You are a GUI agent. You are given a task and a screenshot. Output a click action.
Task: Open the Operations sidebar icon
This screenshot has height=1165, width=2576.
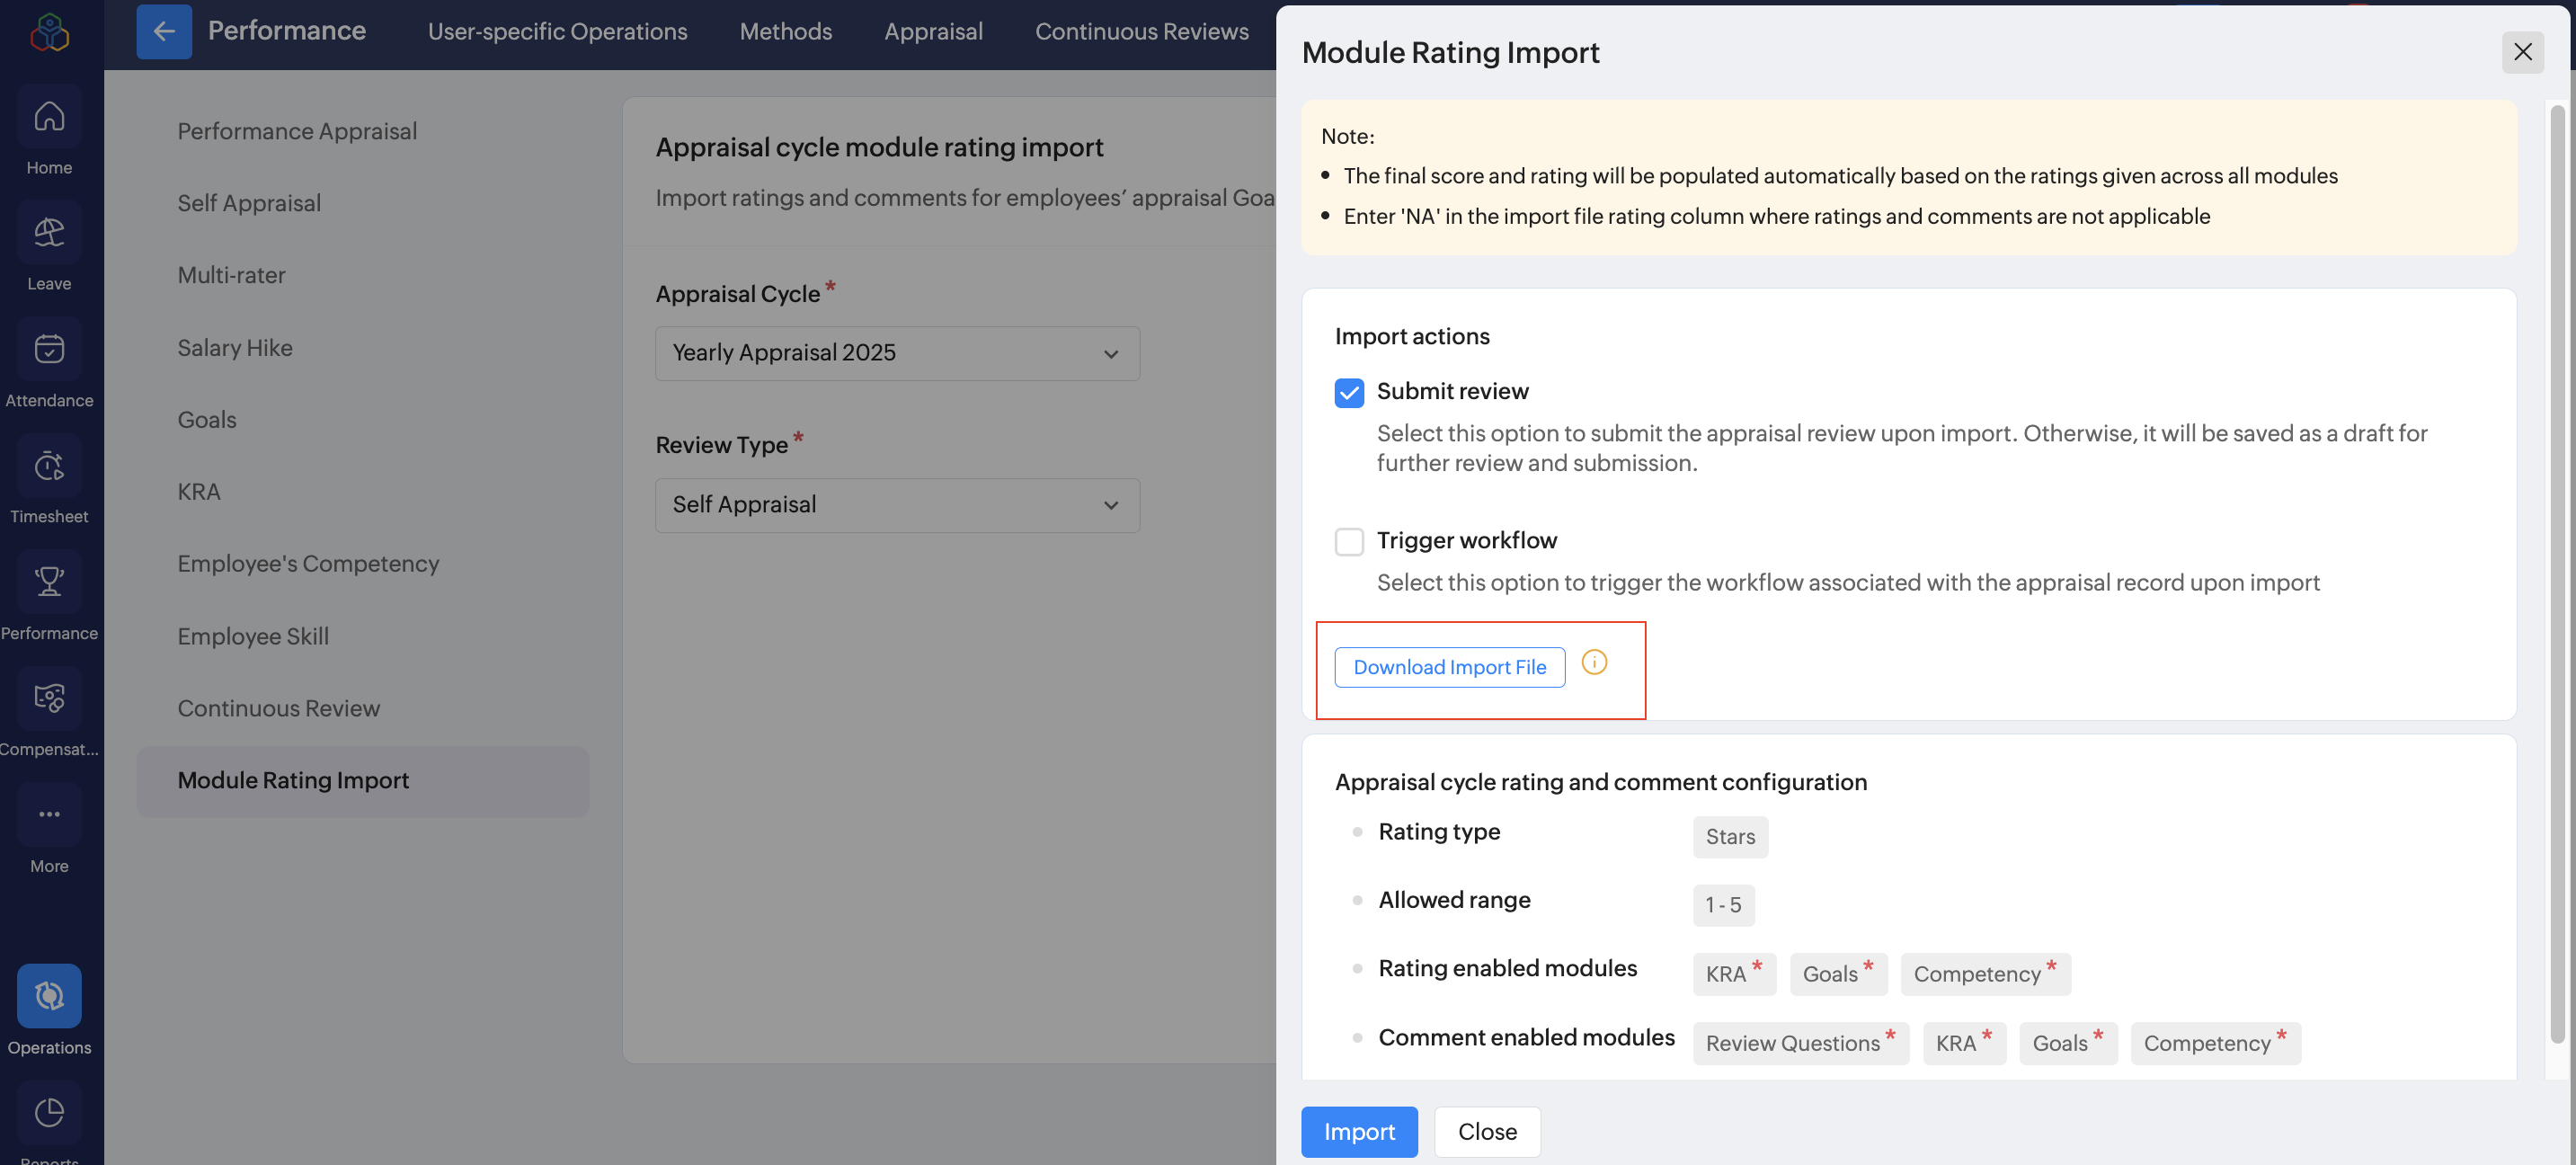pyautogui.click(x=49, y=996)
